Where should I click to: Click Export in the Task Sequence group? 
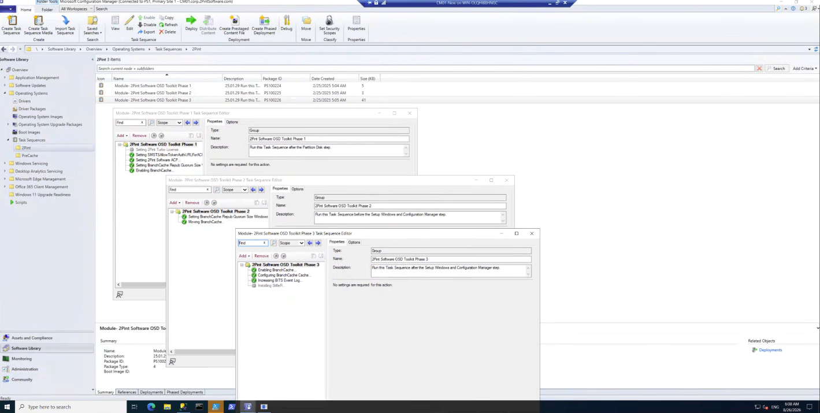(x=146, y=32)
